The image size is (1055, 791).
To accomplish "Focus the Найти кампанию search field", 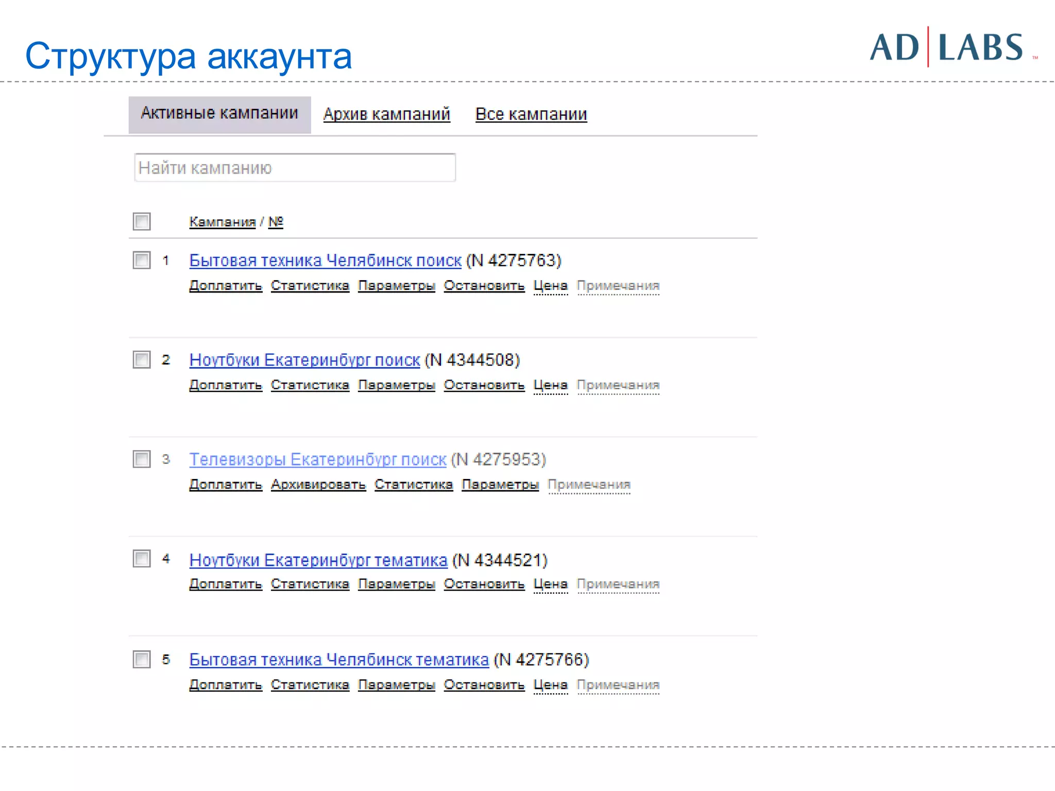I will coord(295,167).
